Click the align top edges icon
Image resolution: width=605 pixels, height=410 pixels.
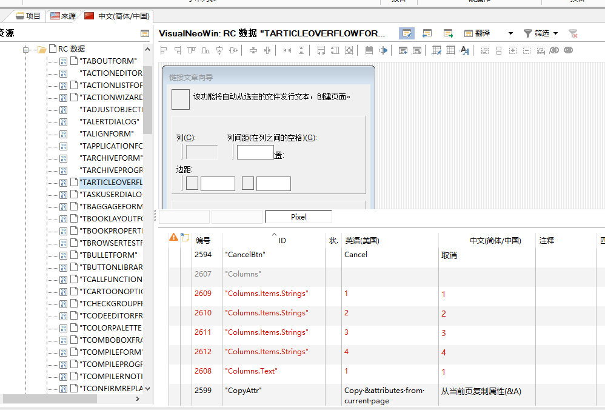(192, 50)
